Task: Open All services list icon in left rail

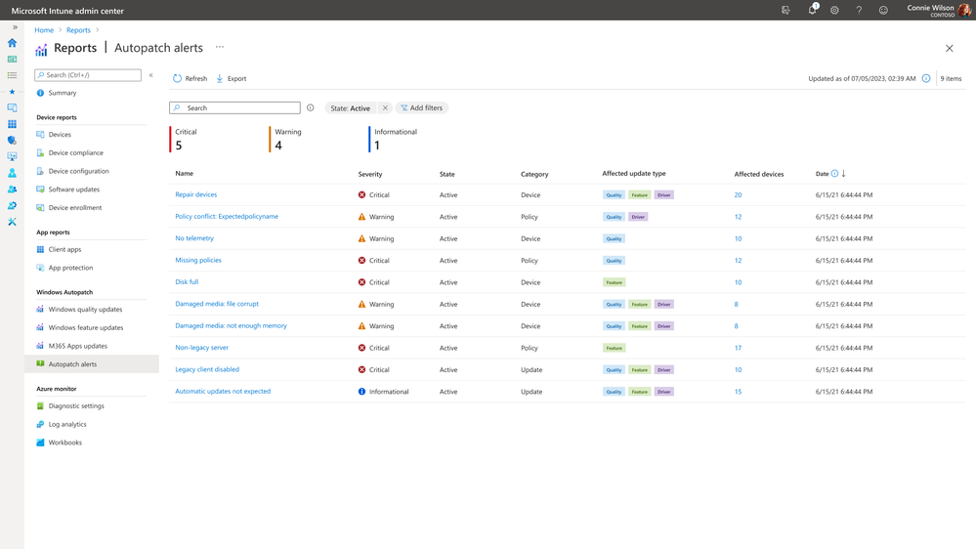Action: click(x=12, y=75)
